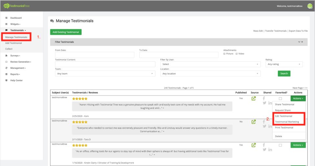Click the Testimonial Content input field
315x166 pixels.
coord(105,64)
